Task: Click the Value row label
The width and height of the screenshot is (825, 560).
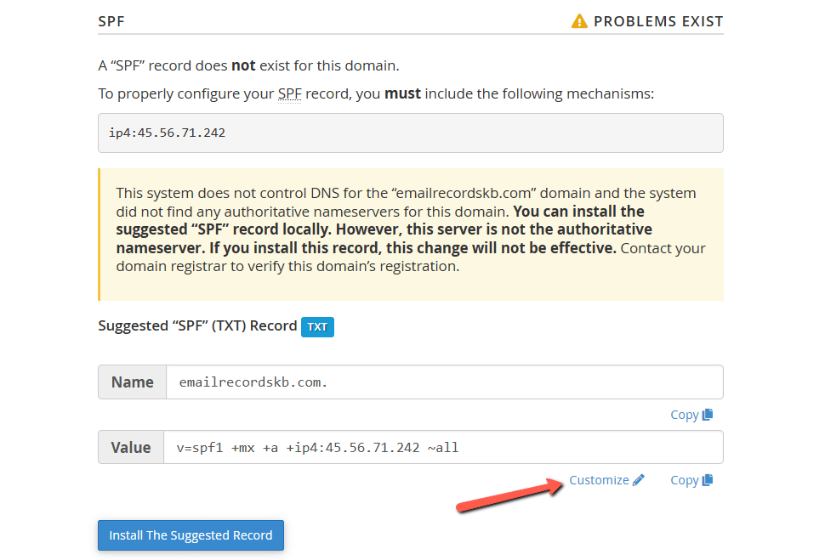Action: pyautogui.click(x=130, y=447)
